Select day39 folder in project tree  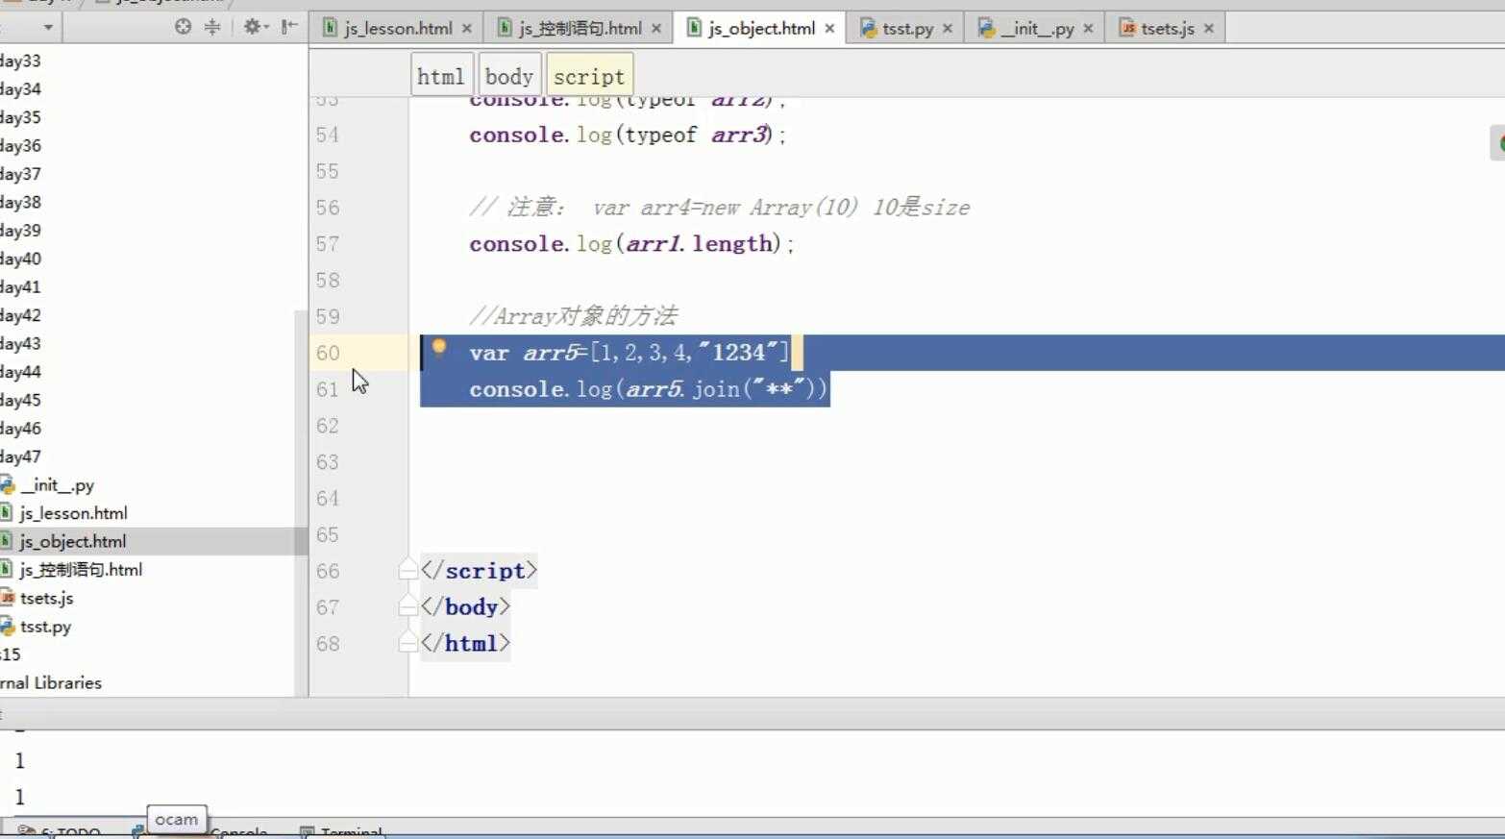coord(20,230)
